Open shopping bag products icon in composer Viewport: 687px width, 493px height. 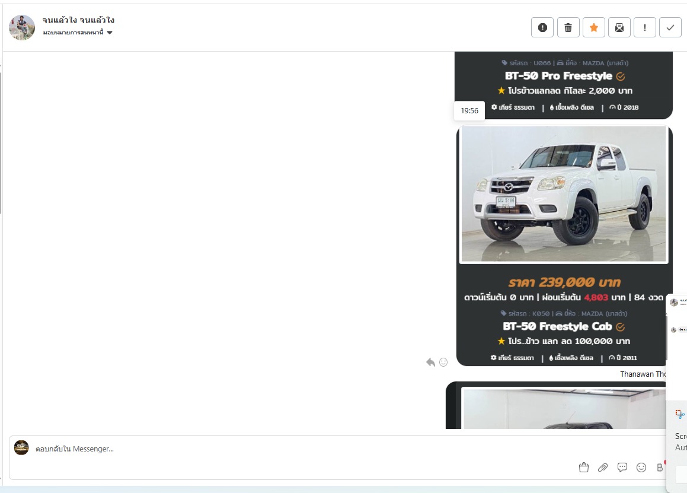584,467
